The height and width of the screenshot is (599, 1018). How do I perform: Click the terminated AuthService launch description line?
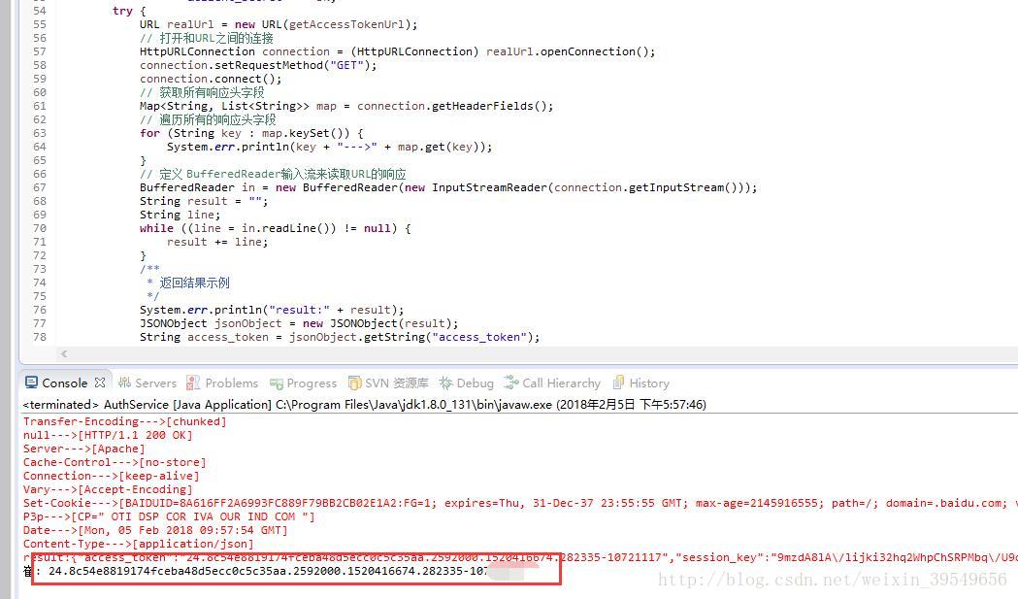point(364,405)
